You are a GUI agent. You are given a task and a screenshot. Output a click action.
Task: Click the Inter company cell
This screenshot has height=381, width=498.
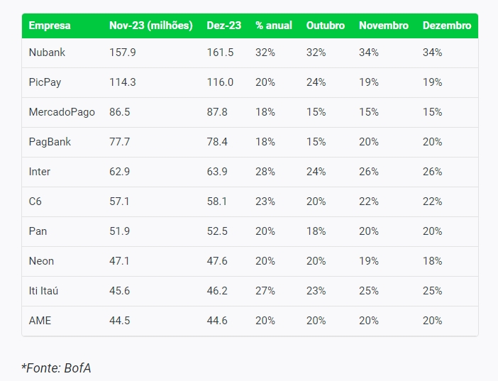[x=40, y=172]
